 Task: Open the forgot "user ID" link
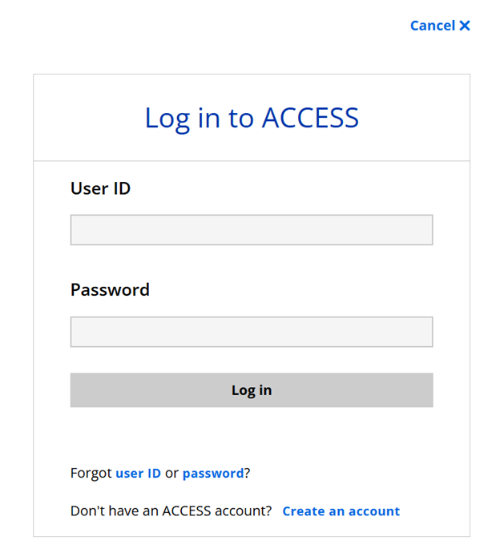[138, 473]
